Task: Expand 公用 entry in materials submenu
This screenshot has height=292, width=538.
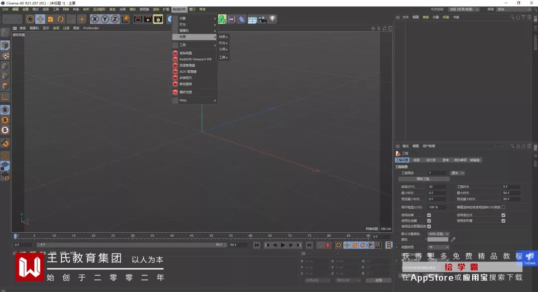Action: pos(223,49)
